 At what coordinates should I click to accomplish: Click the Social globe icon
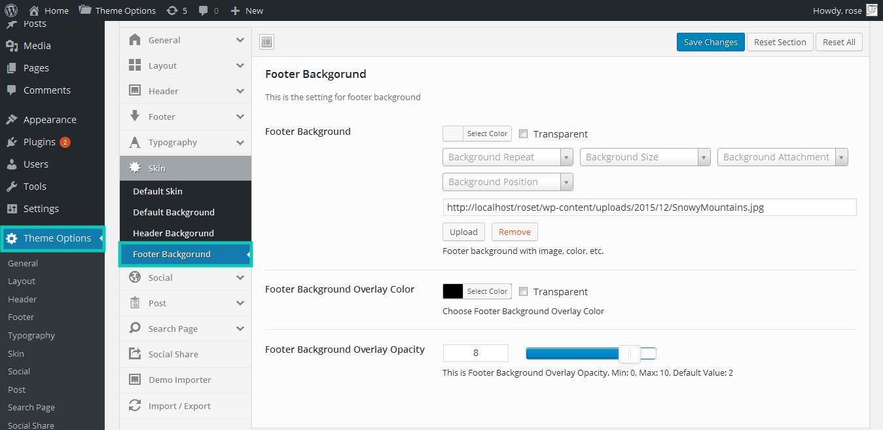point(135,278)
